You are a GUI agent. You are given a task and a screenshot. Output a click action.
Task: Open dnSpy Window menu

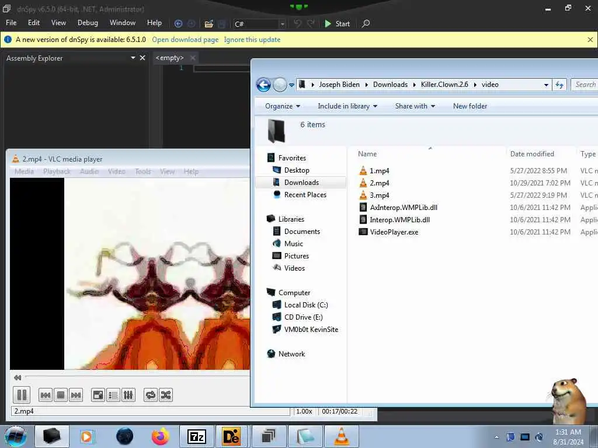[x=123, y=23]
